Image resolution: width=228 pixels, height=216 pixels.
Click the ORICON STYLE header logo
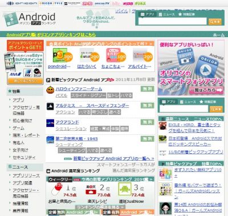point(50,3)
